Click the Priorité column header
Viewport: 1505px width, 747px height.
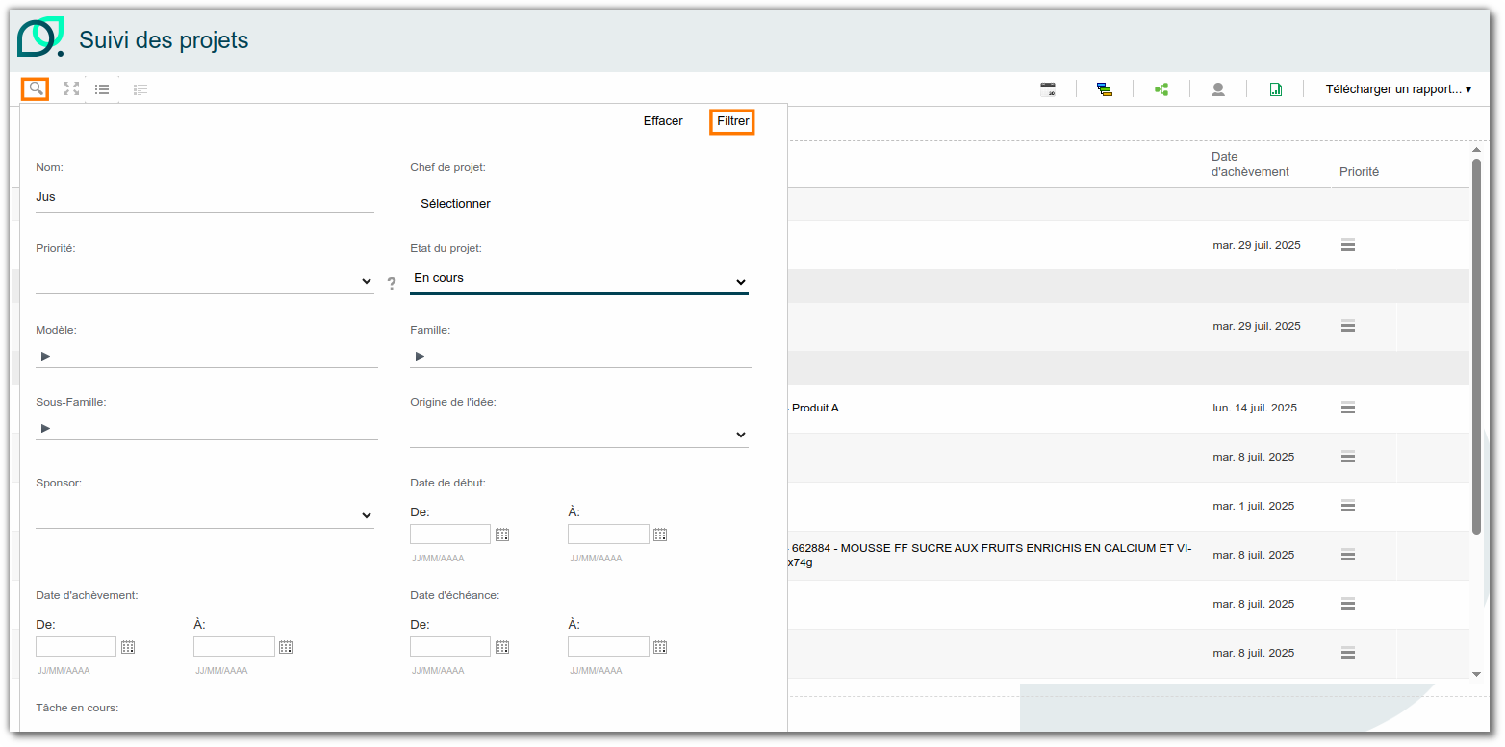click(1359, 172)
